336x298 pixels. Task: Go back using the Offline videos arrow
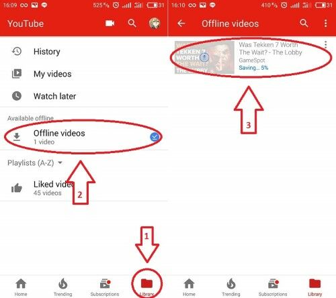(x=181, y=23)
